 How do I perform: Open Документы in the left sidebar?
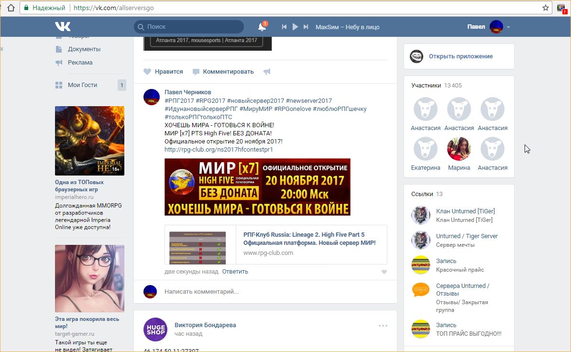(84, 49)
